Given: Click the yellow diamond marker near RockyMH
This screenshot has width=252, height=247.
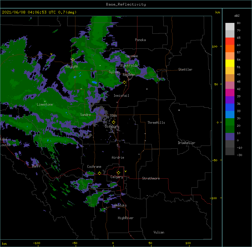Looking at the screenshot, I should tap(73, 60).
